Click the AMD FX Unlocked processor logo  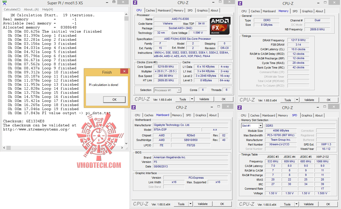[220, 26]
